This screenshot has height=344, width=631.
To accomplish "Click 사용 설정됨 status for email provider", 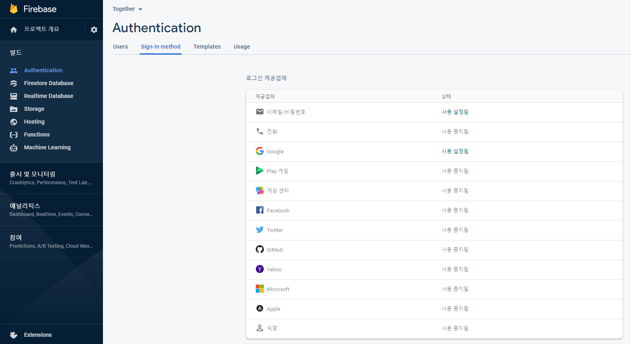I will [x=455, y=112].
